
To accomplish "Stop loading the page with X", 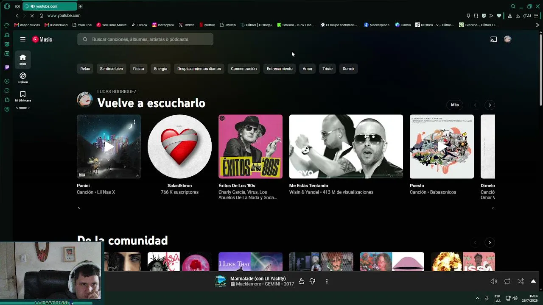I will pyautogui.click(x=32, y=16).
